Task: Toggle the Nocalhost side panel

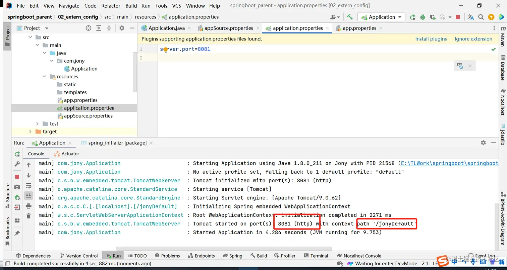Action: (x=503, y=102)
